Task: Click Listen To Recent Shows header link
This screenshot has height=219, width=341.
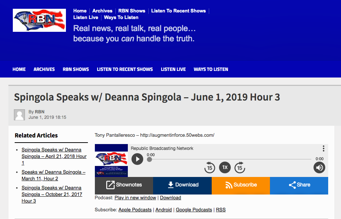Action: pyautogui.click(x=178, y=11)
